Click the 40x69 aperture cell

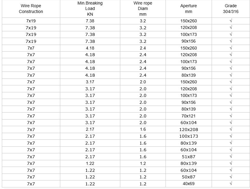coord(188,184)
